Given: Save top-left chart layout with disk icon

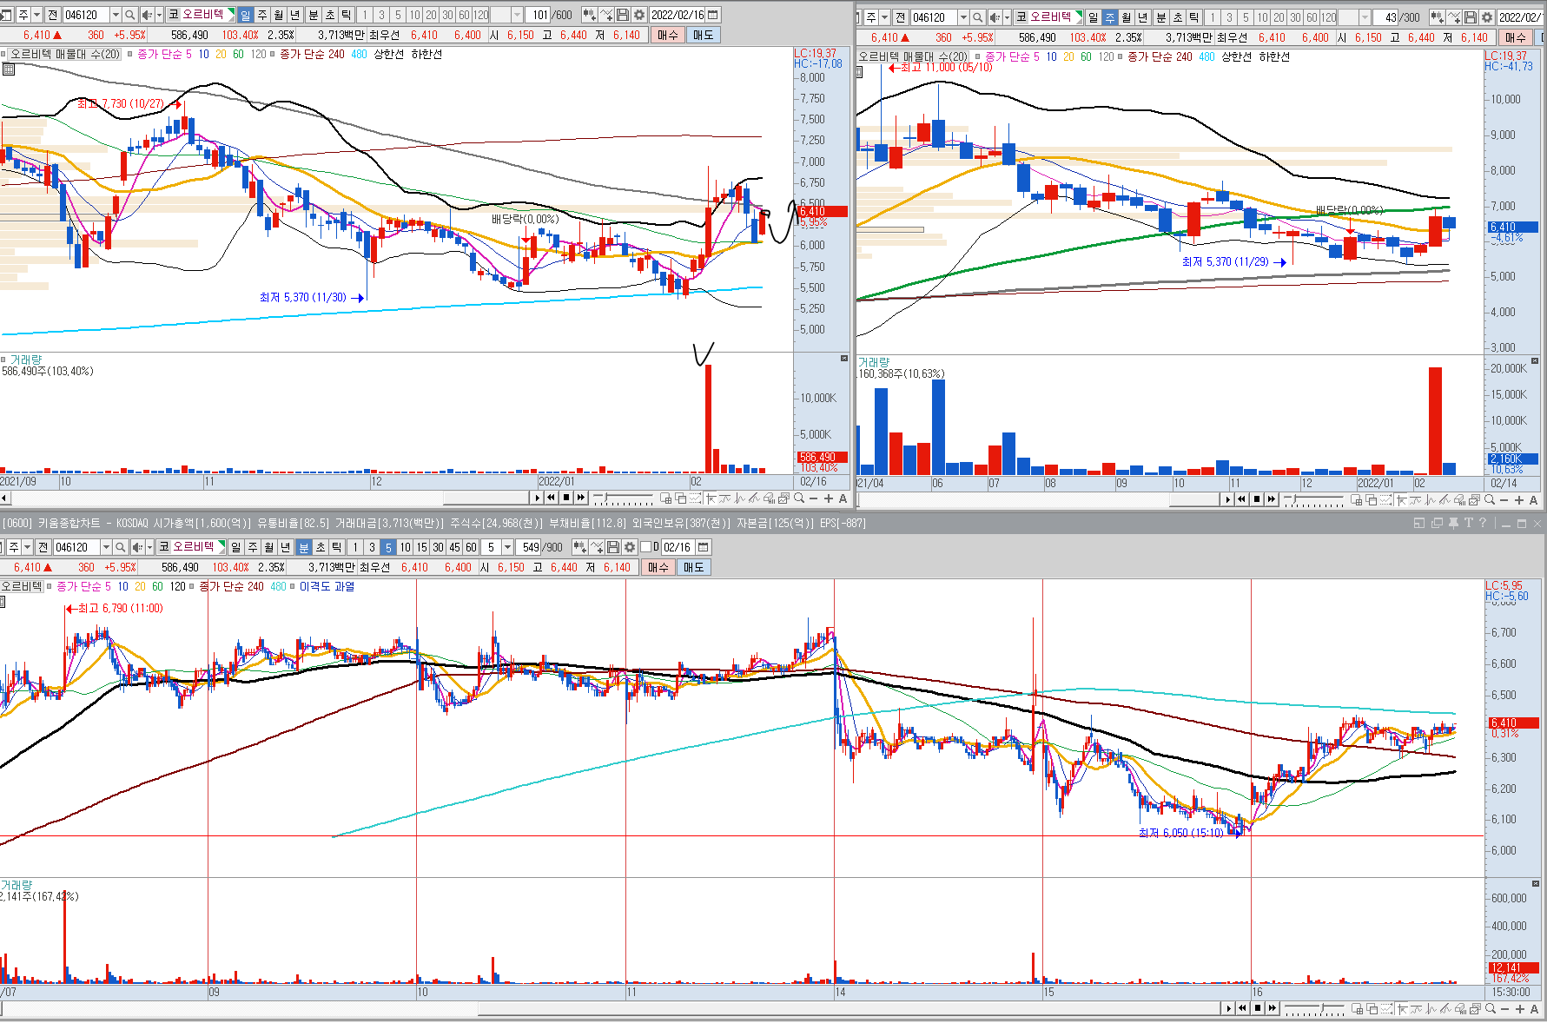Looking at the screenshot, I should tap(623, 15).
